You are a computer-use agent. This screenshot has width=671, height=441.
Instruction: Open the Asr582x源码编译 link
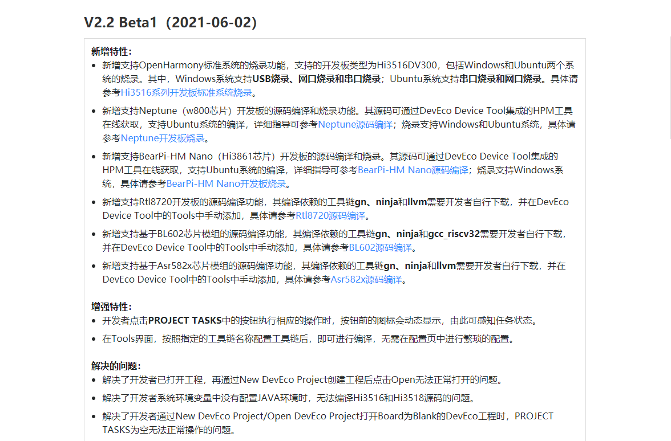pos(366,279)
